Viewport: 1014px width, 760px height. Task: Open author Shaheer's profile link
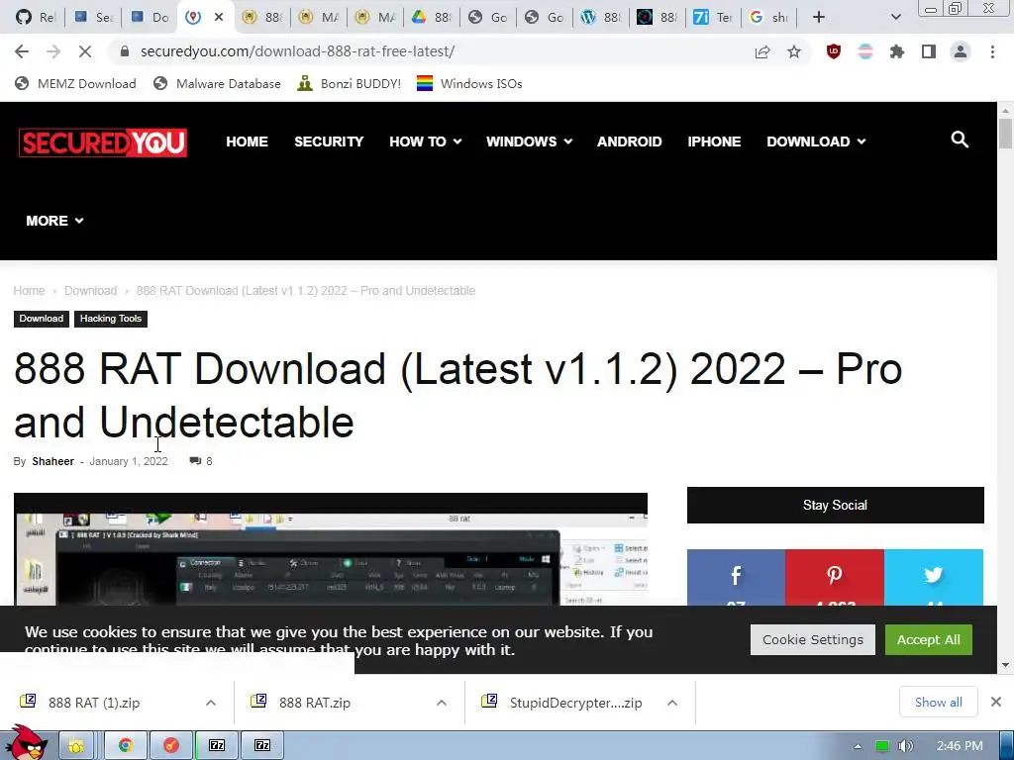coord(53,461)
